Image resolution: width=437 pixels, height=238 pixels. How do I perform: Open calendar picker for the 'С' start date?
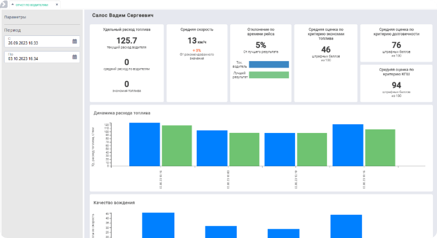pyautogui.click(x=75, y=41)
